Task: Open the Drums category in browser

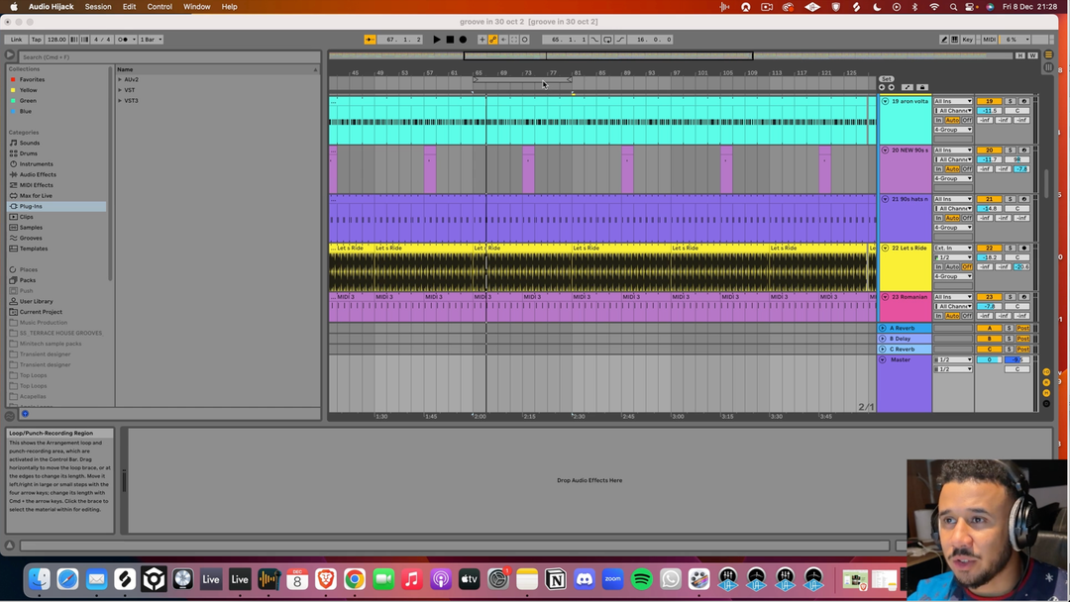Action: 29,153
